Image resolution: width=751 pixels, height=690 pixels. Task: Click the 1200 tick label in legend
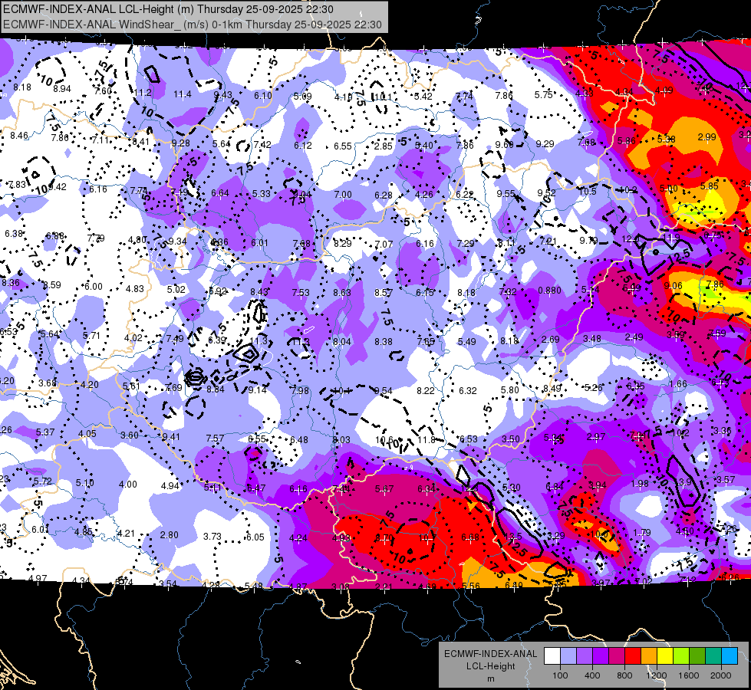657,675
